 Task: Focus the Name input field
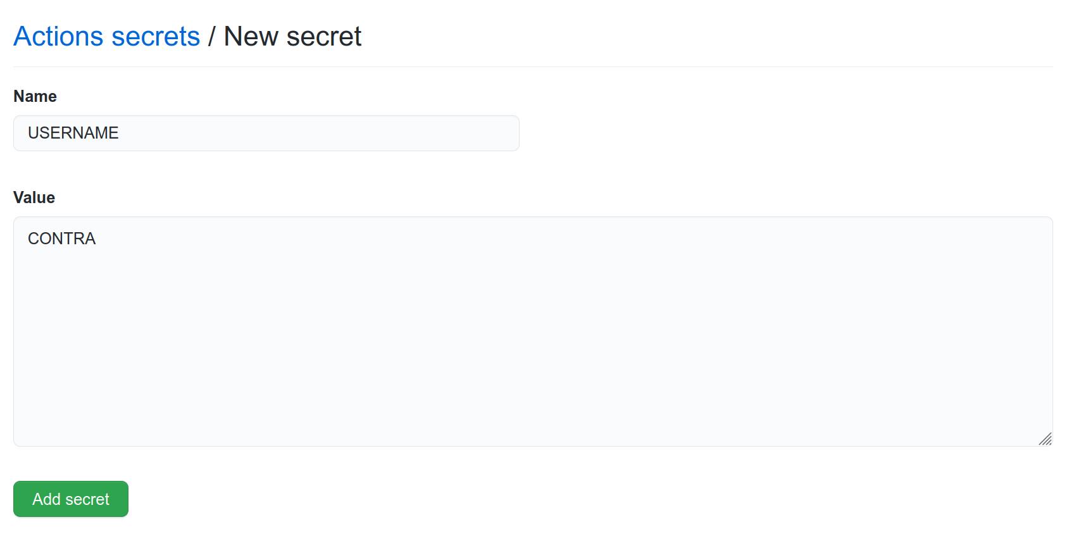point(266,133)
